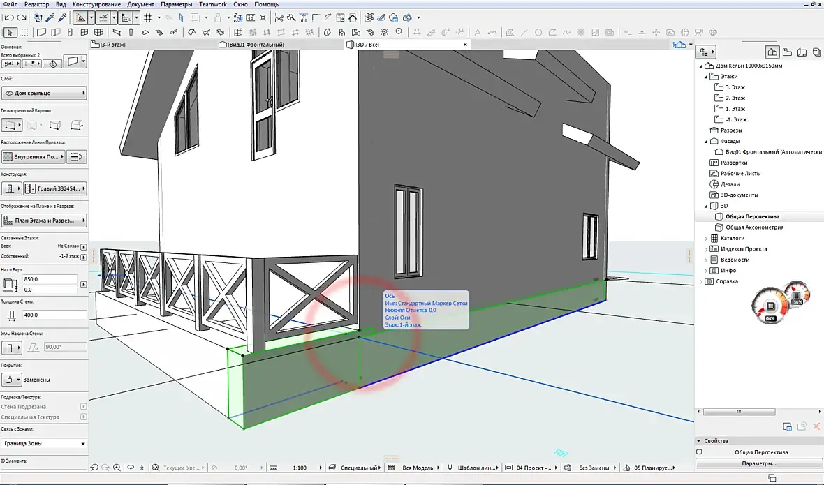The width and height of the screenshot is (824, 485).
Task: Select the Wall tool in the toolbox
Action: tap(42, 32)
